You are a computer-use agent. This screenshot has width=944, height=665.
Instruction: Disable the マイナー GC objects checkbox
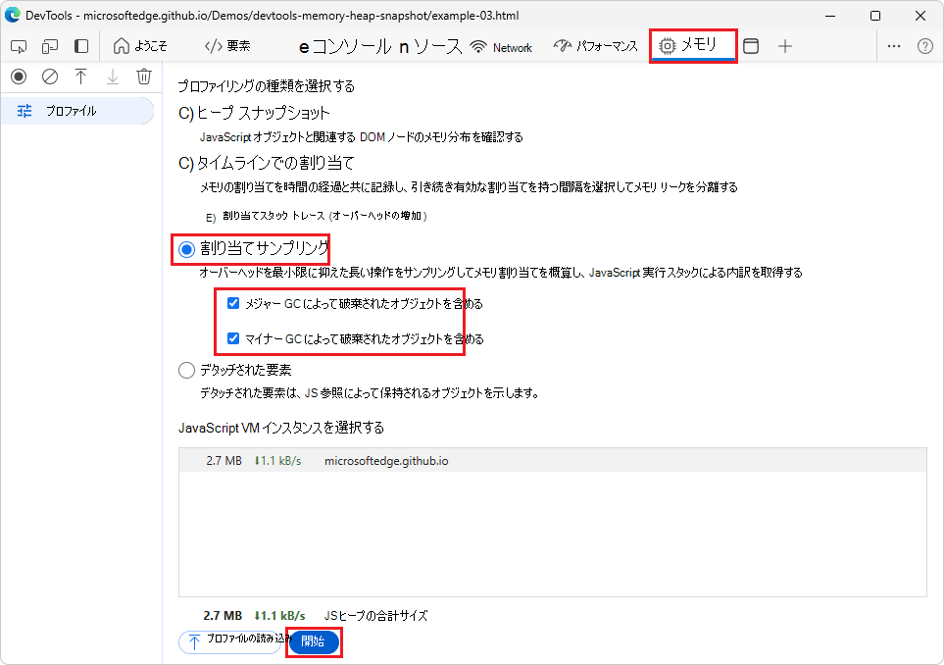point(232,338)
